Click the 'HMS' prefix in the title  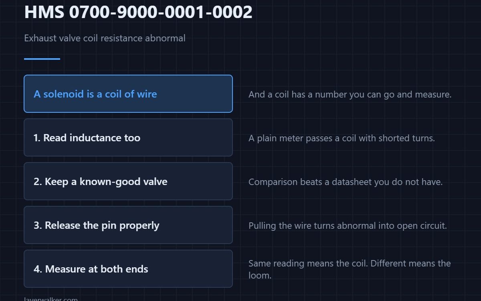tap(44, 12)
